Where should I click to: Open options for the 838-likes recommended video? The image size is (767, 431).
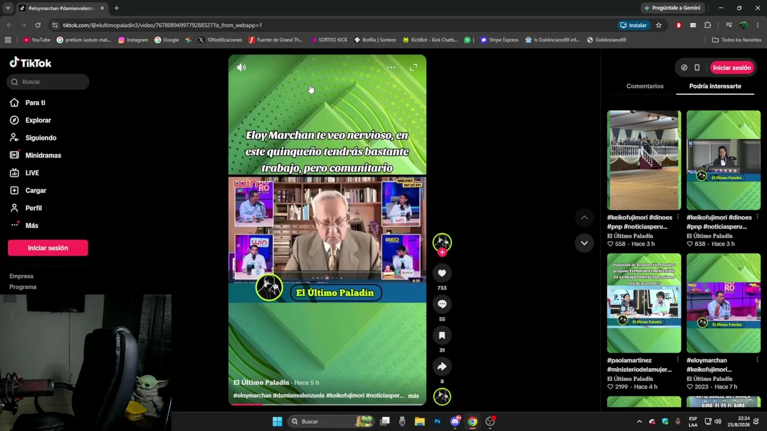point(757,217)
